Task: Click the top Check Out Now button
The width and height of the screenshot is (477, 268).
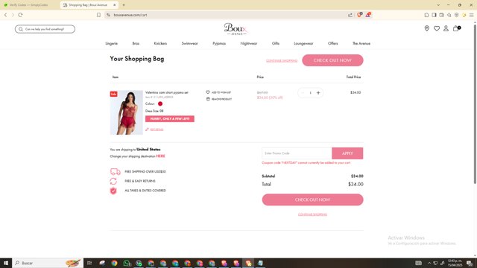Action: pyautogui.click(x=332, y=60)
